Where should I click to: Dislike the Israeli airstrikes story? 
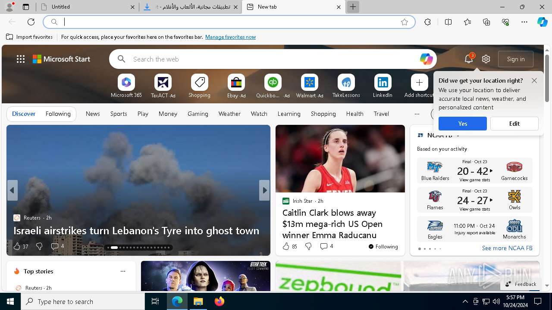(39, 246)
